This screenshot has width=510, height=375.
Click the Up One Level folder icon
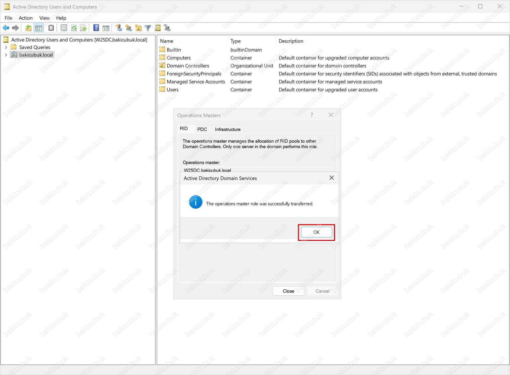(x=28, y=28)
